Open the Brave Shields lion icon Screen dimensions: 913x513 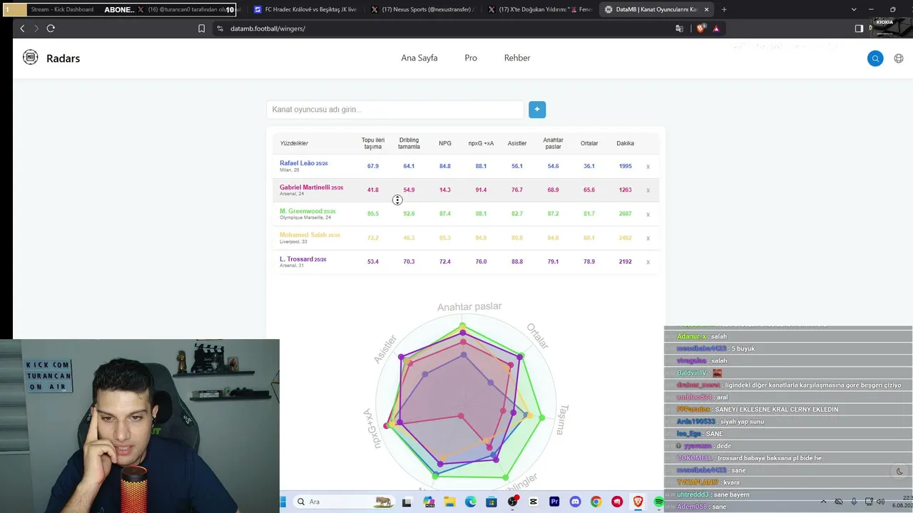pos(700,28)
